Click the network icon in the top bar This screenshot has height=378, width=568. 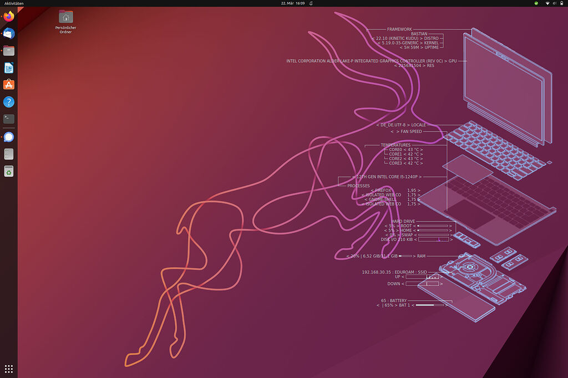(x=547, y=3)
